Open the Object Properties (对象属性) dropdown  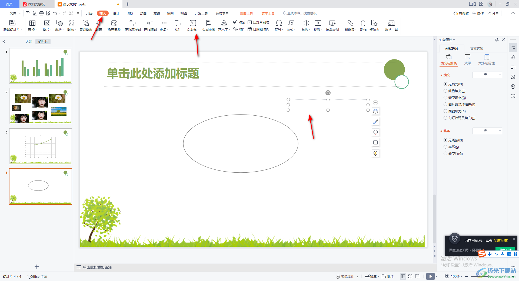tap(447, 40)
